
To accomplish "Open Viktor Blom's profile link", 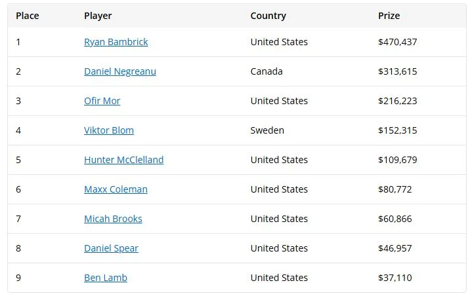I will click(x=109, y=130).
